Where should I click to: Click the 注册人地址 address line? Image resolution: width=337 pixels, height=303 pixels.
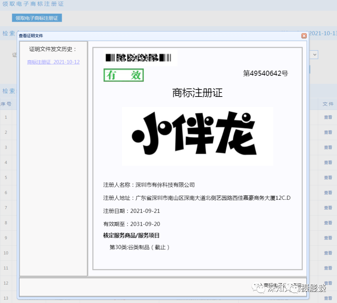coord(197,198)
